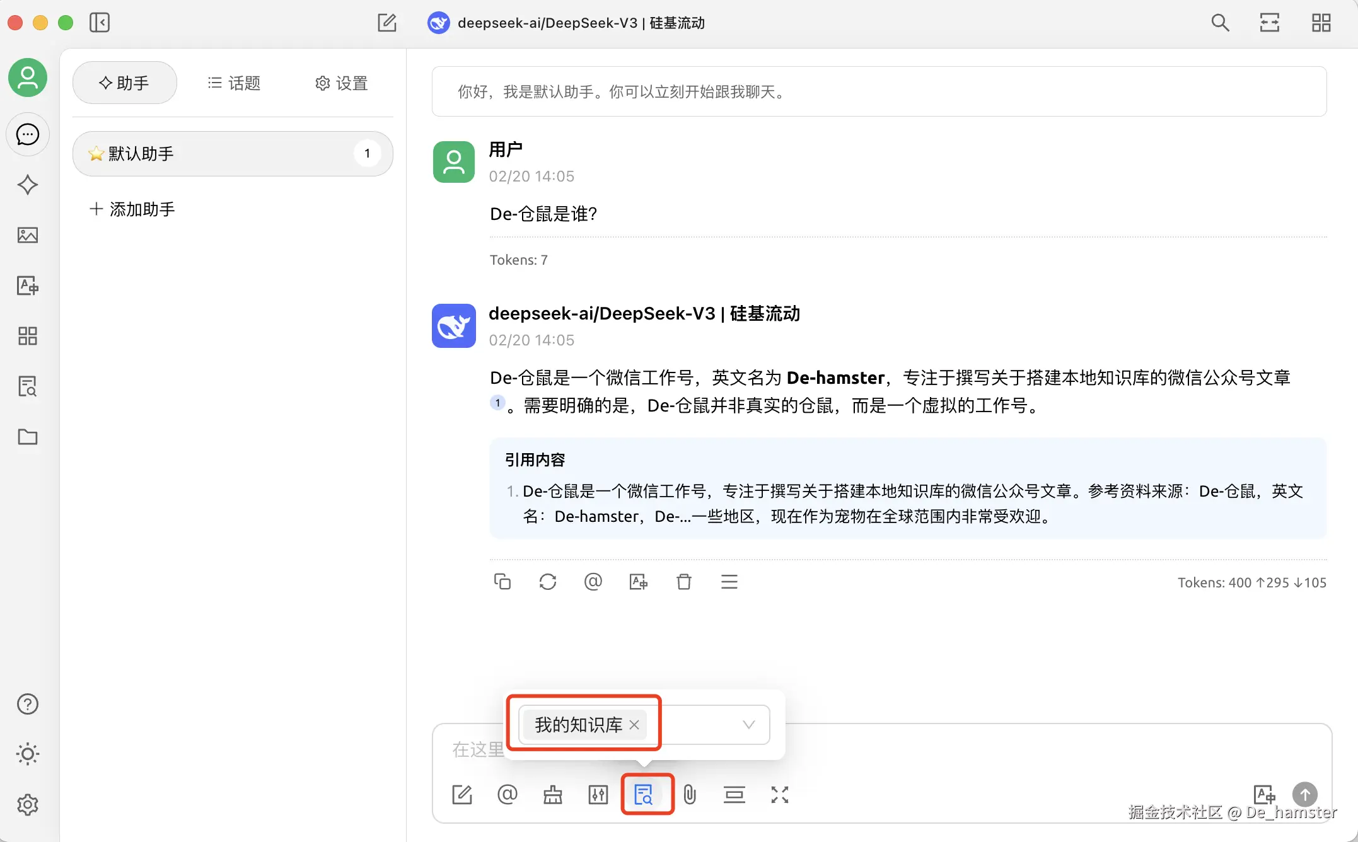Remove the 我的知识库 tag
Image resolution: width=1358 pixels, height=842 pixels.
pos(634,725)
